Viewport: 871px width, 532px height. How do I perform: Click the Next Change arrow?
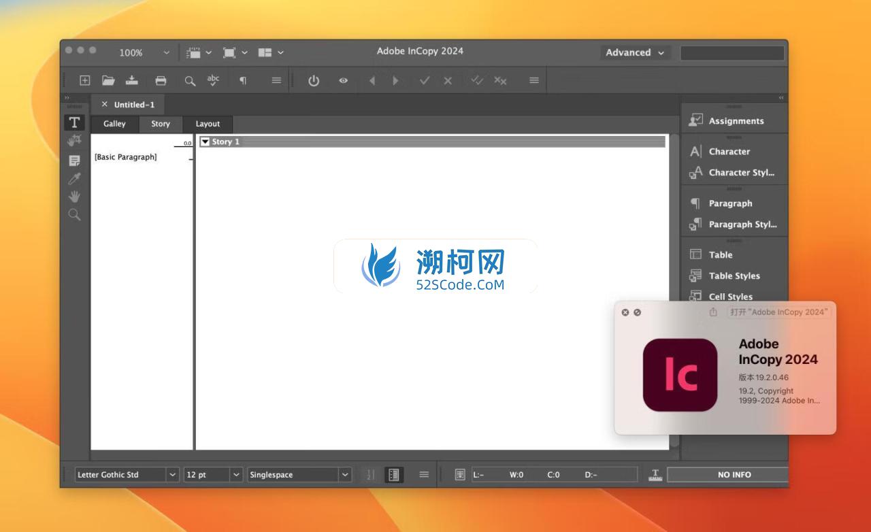[395, 80]
